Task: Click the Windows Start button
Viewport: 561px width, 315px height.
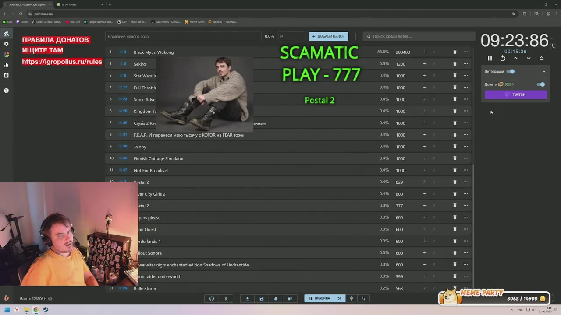Action: [7, 310]
